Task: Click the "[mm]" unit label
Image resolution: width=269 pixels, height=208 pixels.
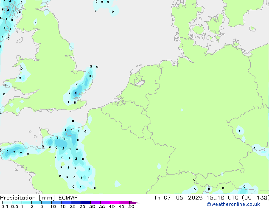Action: [47, 198]
